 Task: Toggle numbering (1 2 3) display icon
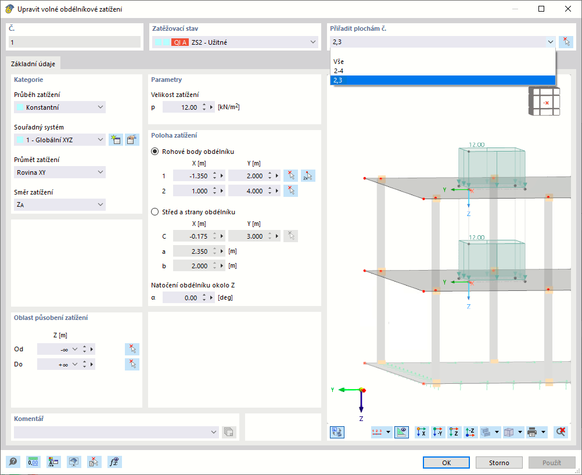(x=377, y=432)
